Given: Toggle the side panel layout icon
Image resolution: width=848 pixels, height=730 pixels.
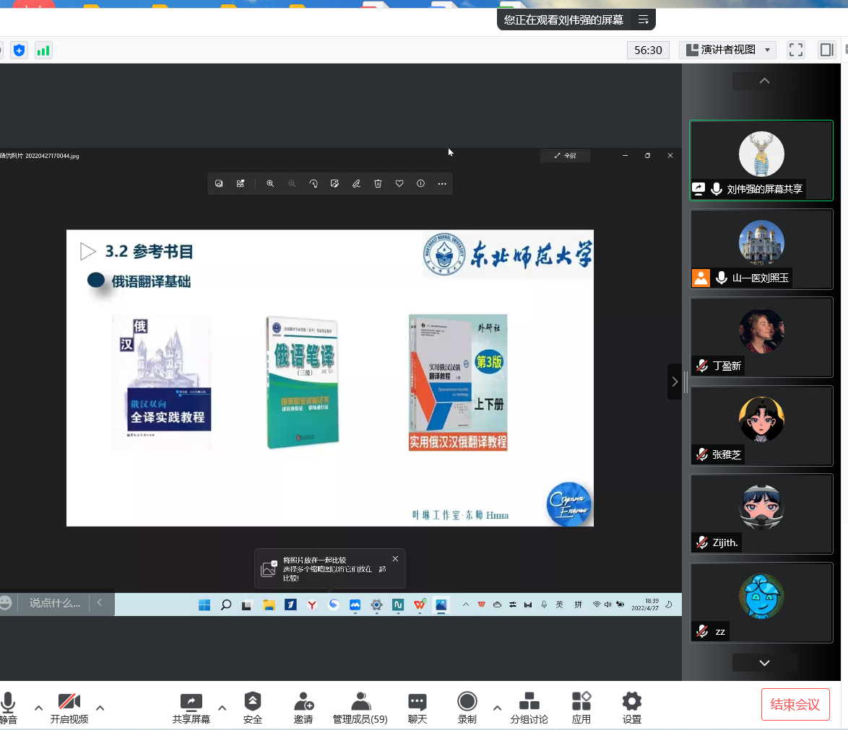Looking at the screenshot, I should point(826,50).
